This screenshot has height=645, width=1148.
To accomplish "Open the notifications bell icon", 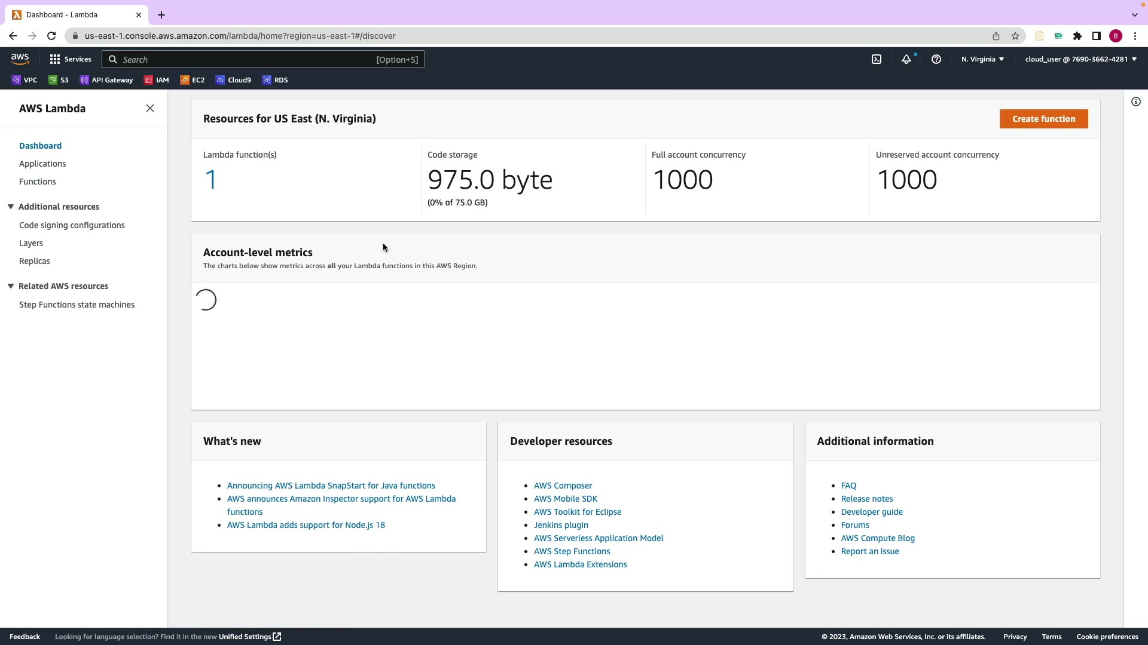I will click(x=906, y=59).
